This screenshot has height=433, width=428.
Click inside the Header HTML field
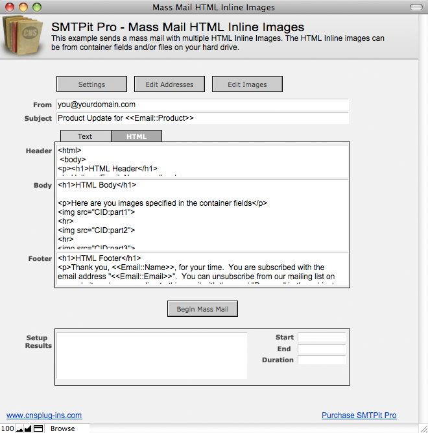pos(202,161)
